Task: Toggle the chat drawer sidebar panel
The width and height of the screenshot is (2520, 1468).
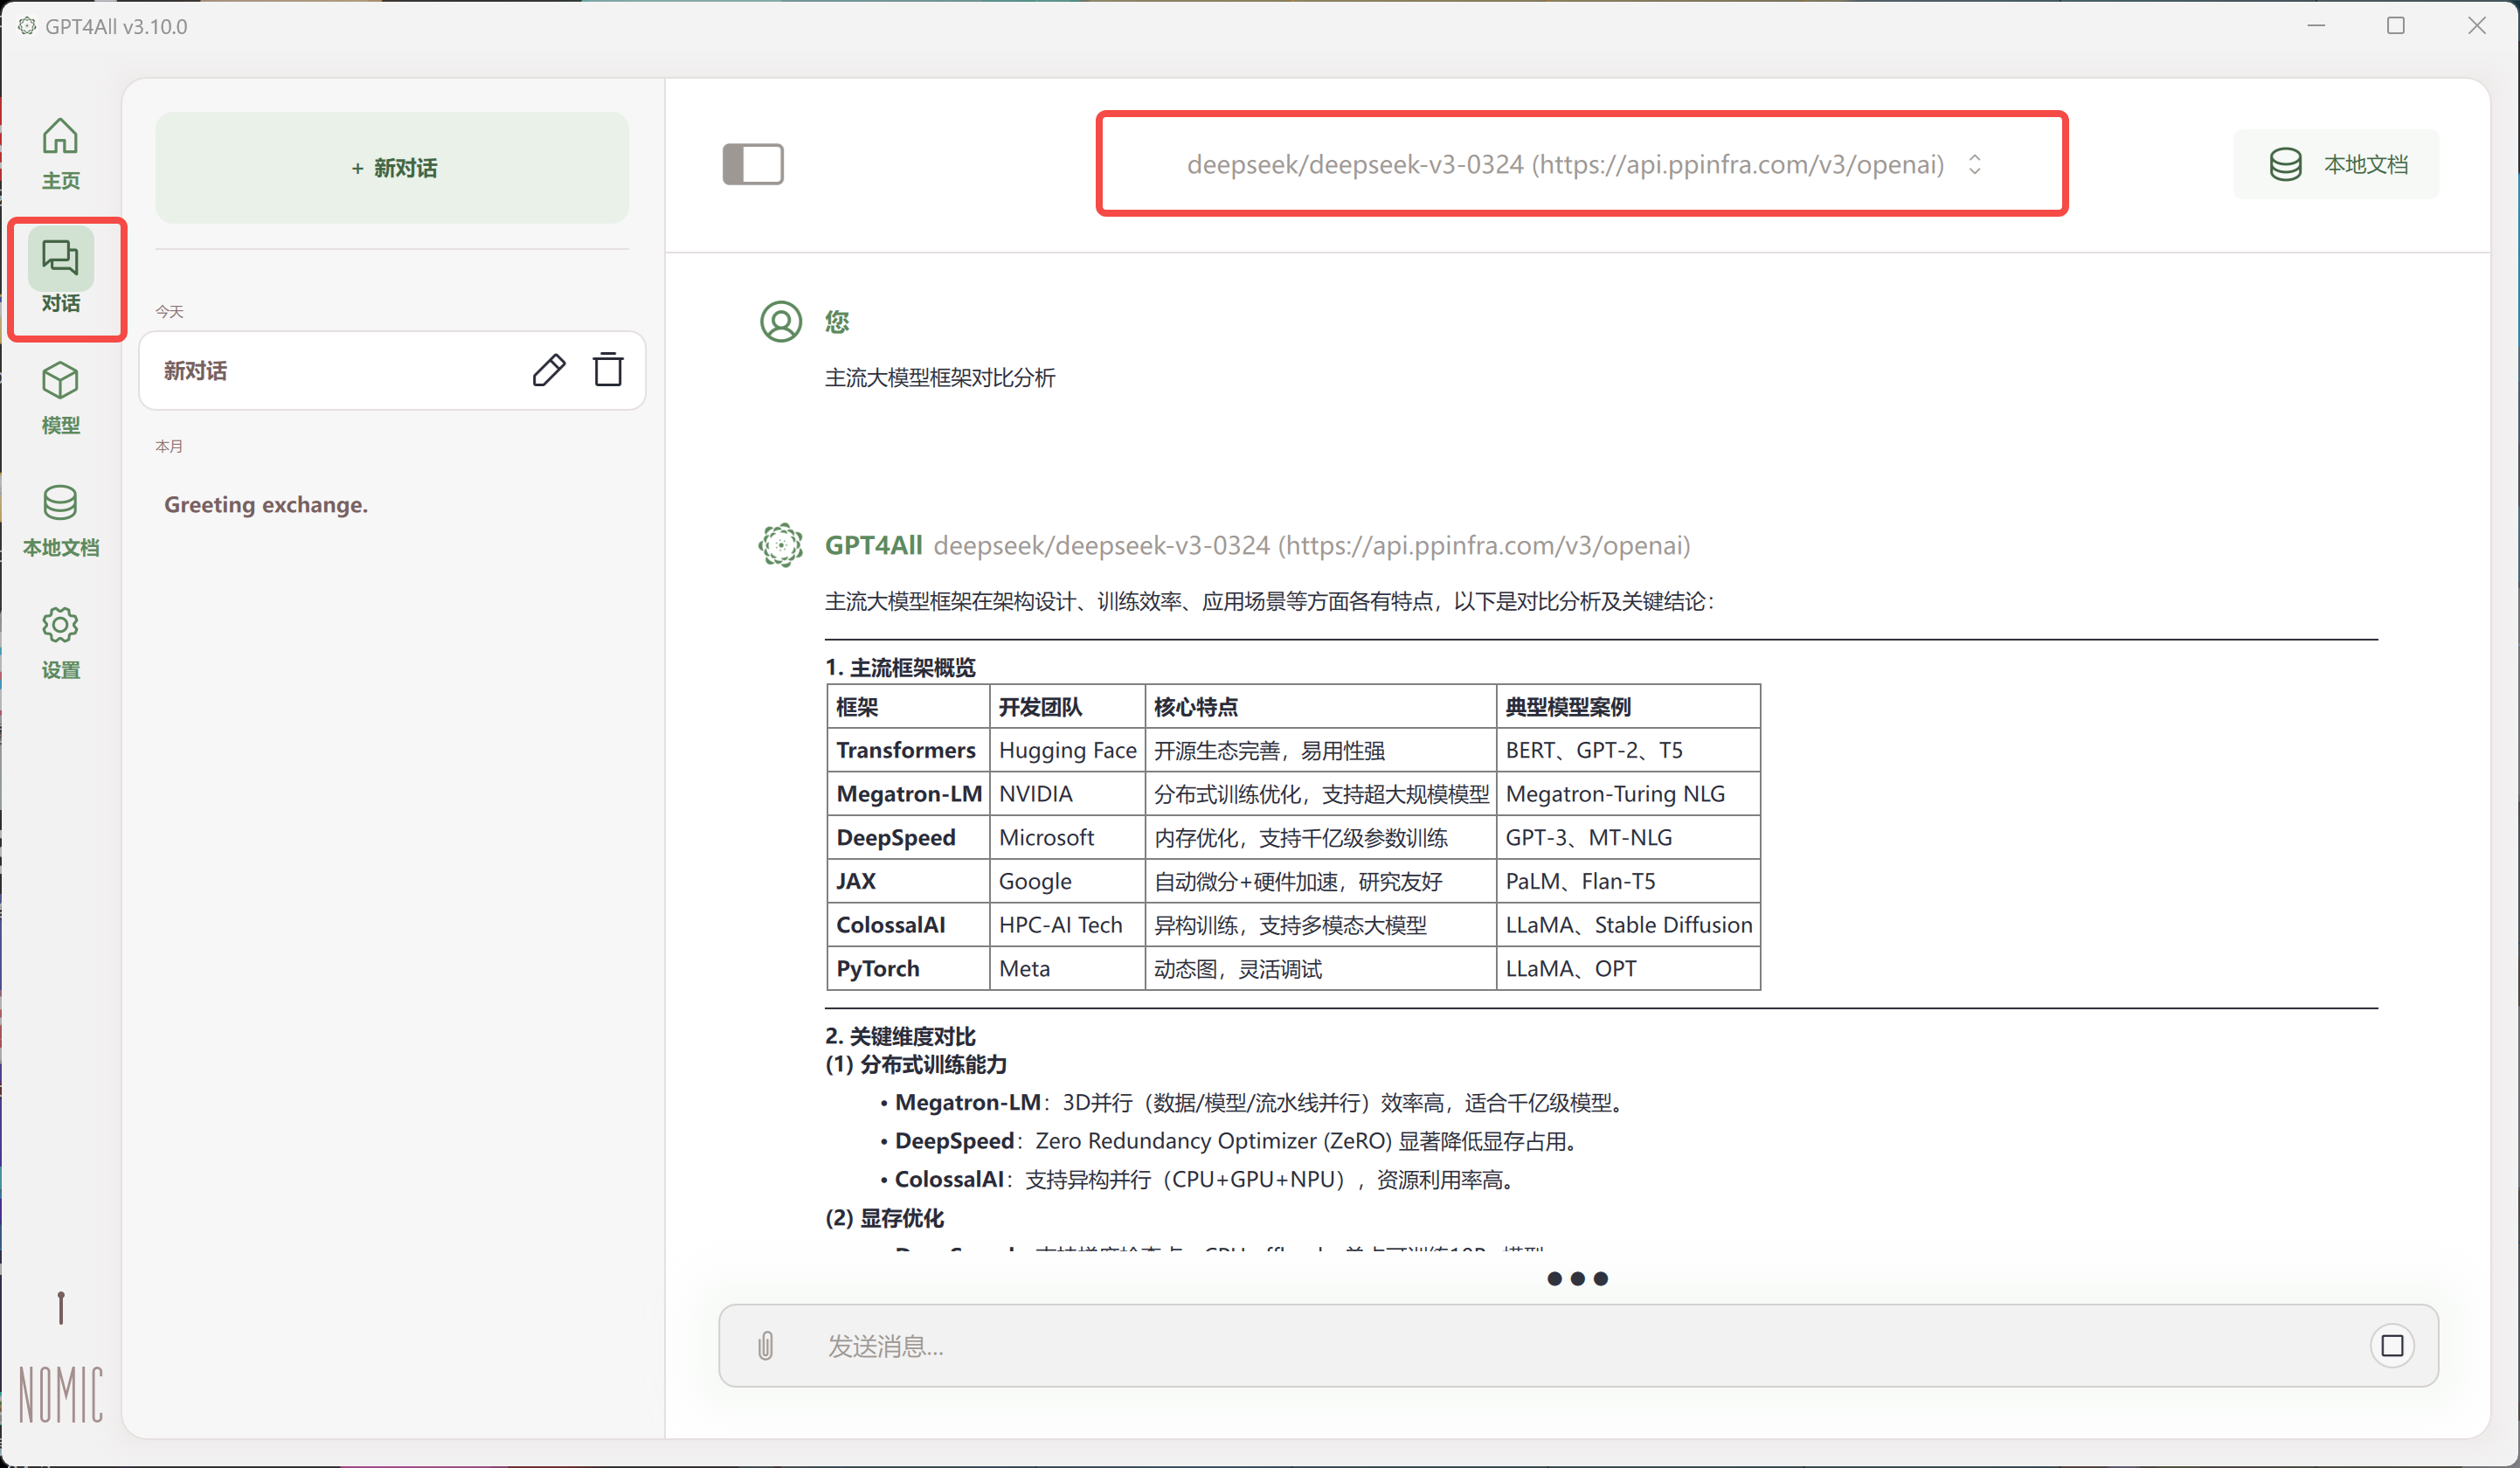Action: point(753,164)
